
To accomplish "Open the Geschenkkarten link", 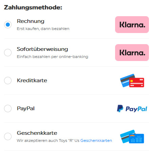I will tap(96, 141).
